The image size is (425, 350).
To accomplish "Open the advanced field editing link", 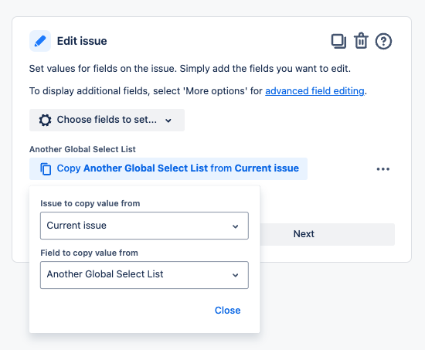I will pos(314,91).
